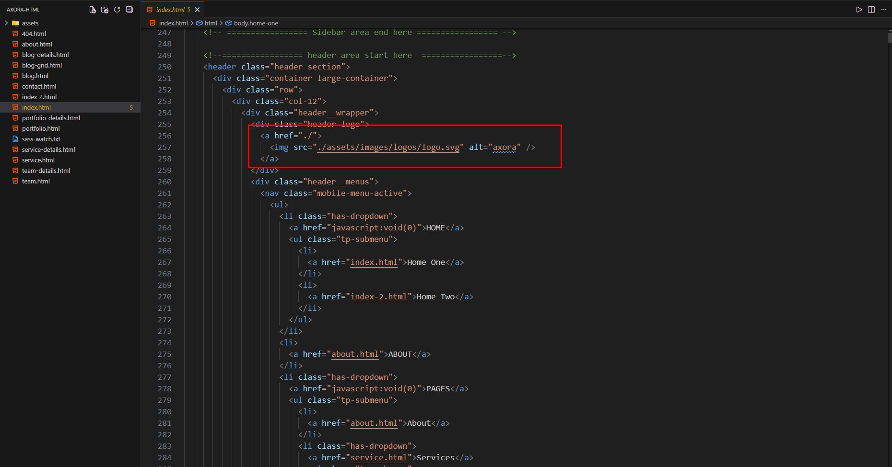The height and width of the screenshot is (467, 892).
Task: Click html in the breadcrumb path
Action: pyautogui.click(x=211, y=23)
